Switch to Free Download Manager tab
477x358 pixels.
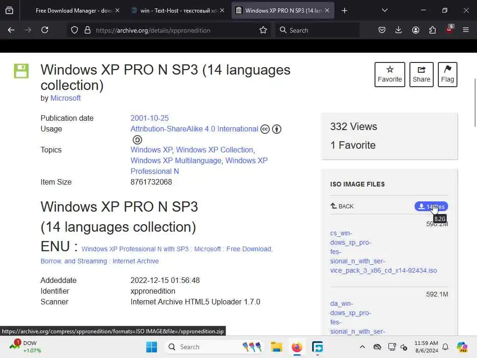click(73, 11)
